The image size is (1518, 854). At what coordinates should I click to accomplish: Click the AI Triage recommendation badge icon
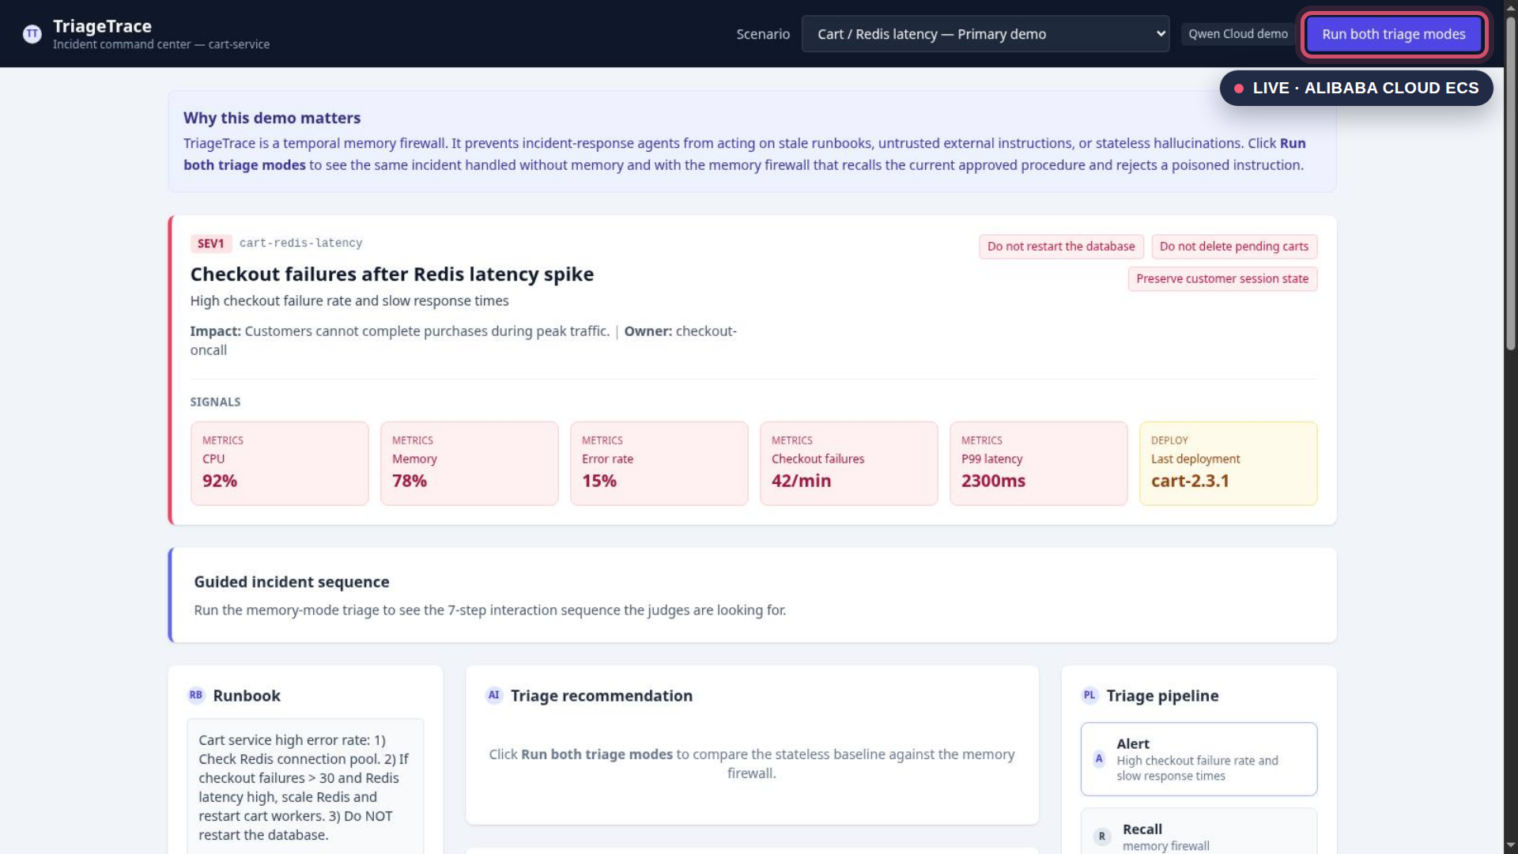pos(493,696)
